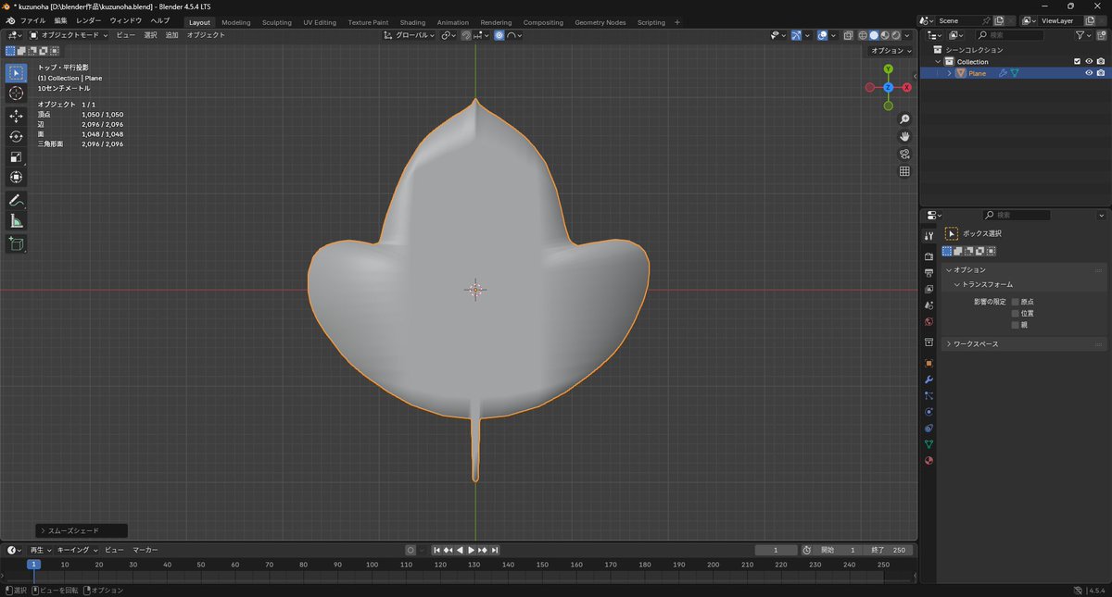Open the Physics properties tab

(929, 412)
